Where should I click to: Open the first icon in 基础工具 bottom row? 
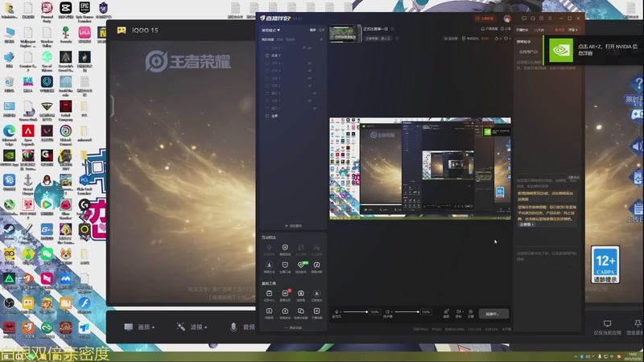tap(269, 313)
